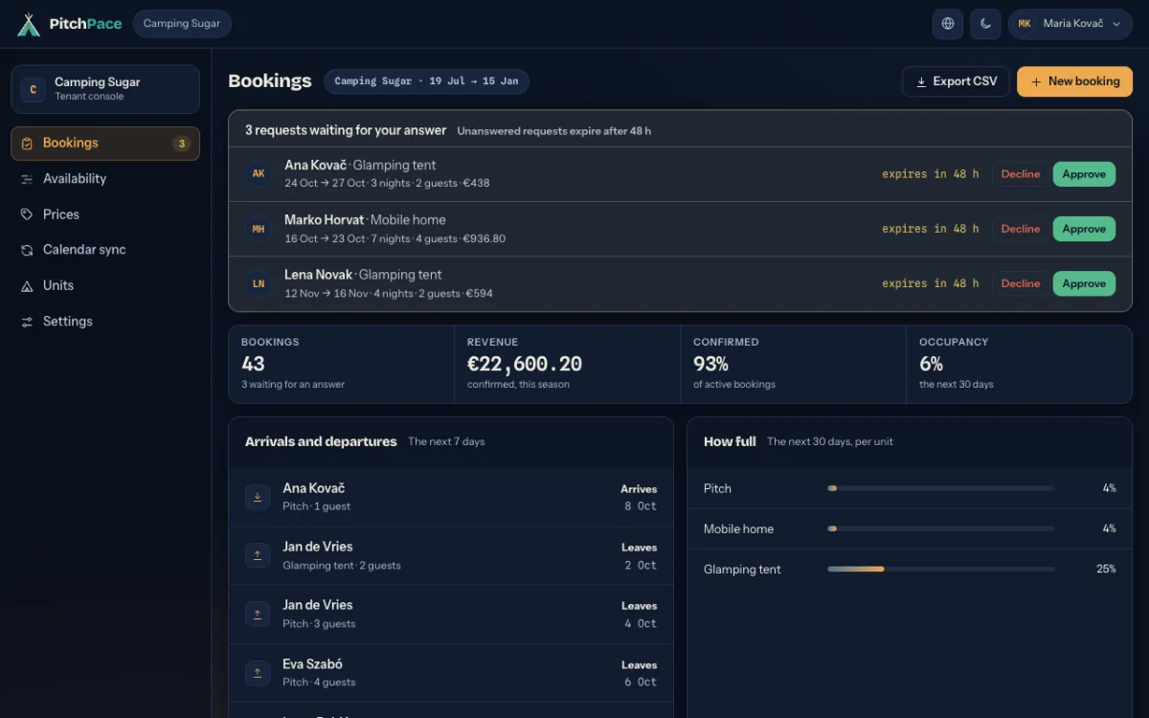Screen dimensions: 1149x718
Task: Click the Occupancy 6% stat
Action: pos(1019,364)
